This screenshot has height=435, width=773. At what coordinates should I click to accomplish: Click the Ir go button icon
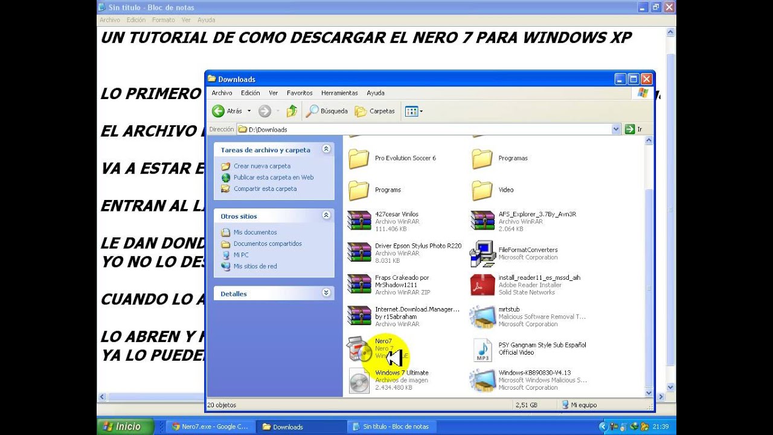click(x=630, y=129)
